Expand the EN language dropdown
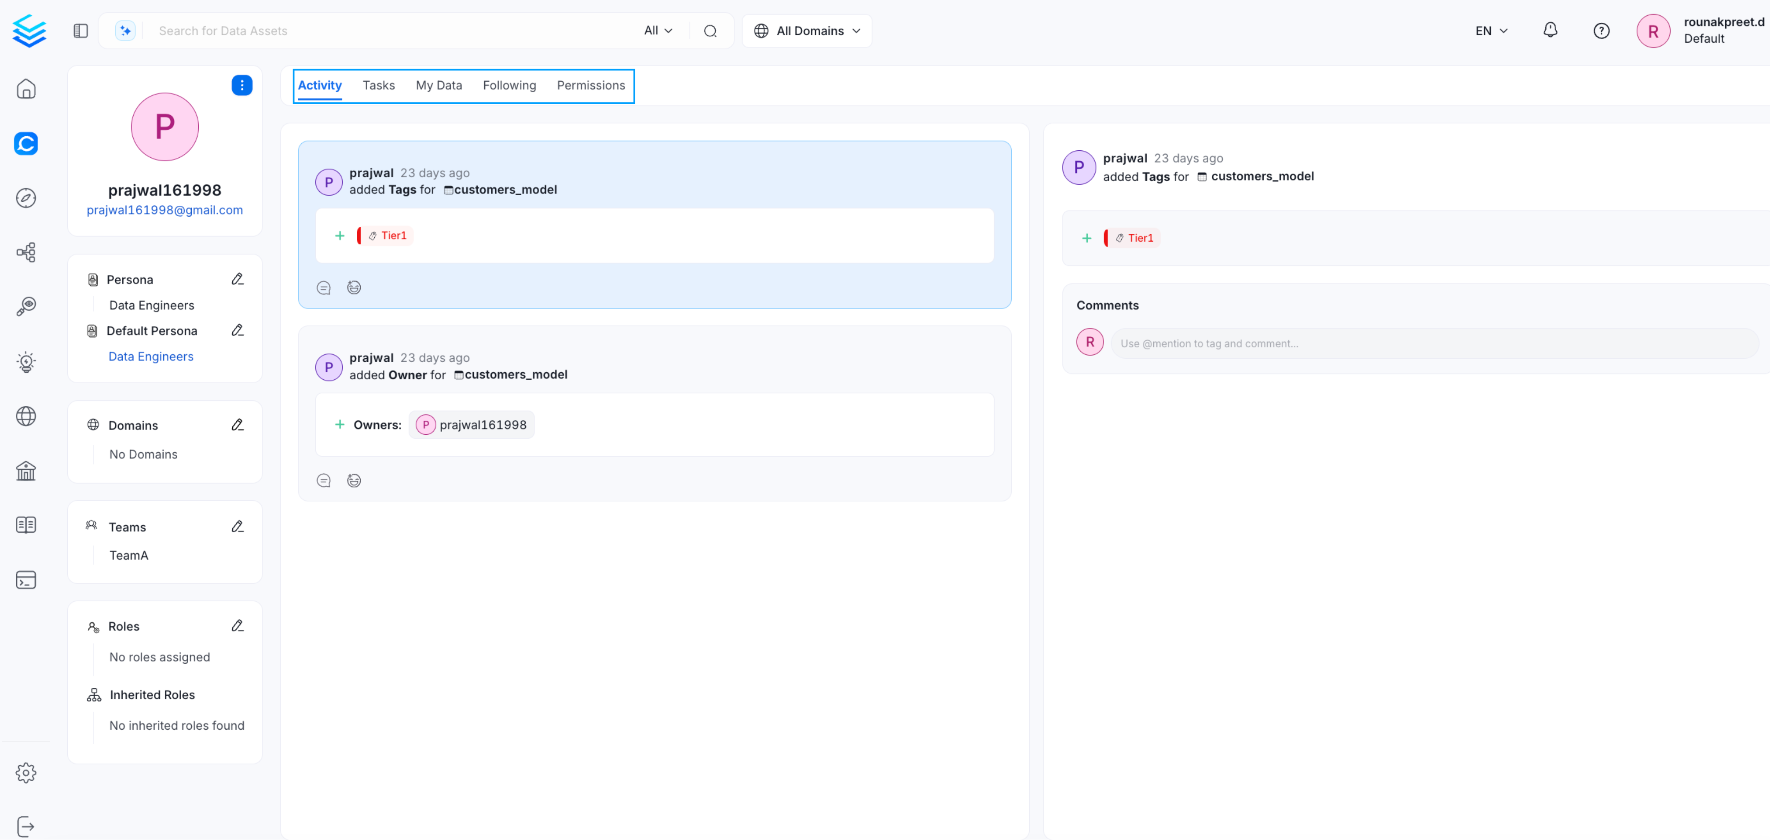The height and width of the screenshot is (840, 1770). click(x=1490, y=30)
